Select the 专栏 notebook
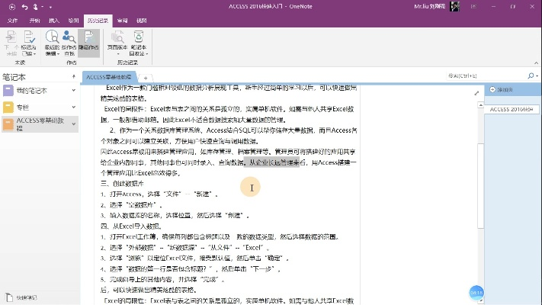542x305 pixels. point(40,108)
